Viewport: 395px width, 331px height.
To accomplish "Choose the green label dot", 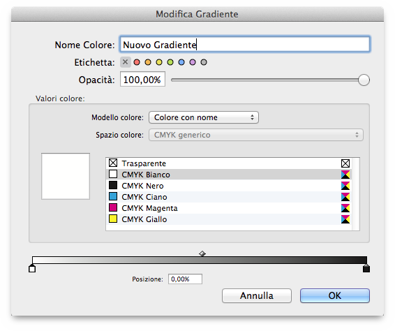I will pyautogui.click(x=170, y=62).
